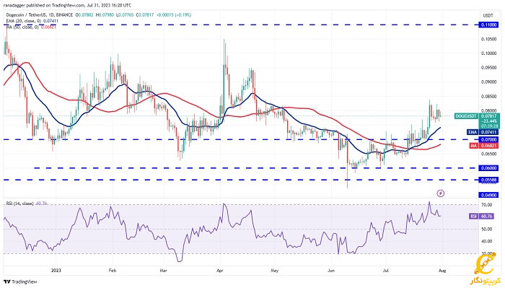Image resolution: width=505 pixels, height=288 pixels.
Task: Click the EMA value 0.07411 in legend
Action: pos(51,21)
